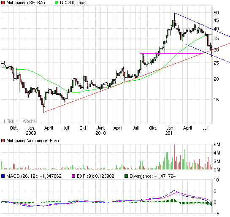230x217 pixels.
Task: Click the price axis label 40
Action: coord(216,29)
